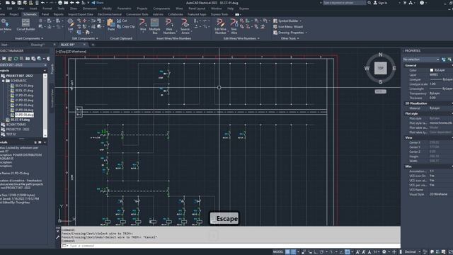The image size is (453, 255).
Task: Click the command line input field
Action: coord(231,246)
